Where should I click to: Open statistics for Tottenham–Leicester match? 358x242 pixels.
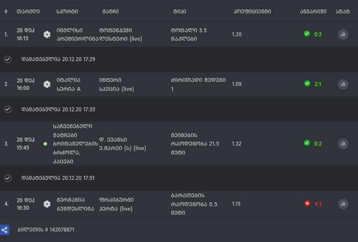343,34
